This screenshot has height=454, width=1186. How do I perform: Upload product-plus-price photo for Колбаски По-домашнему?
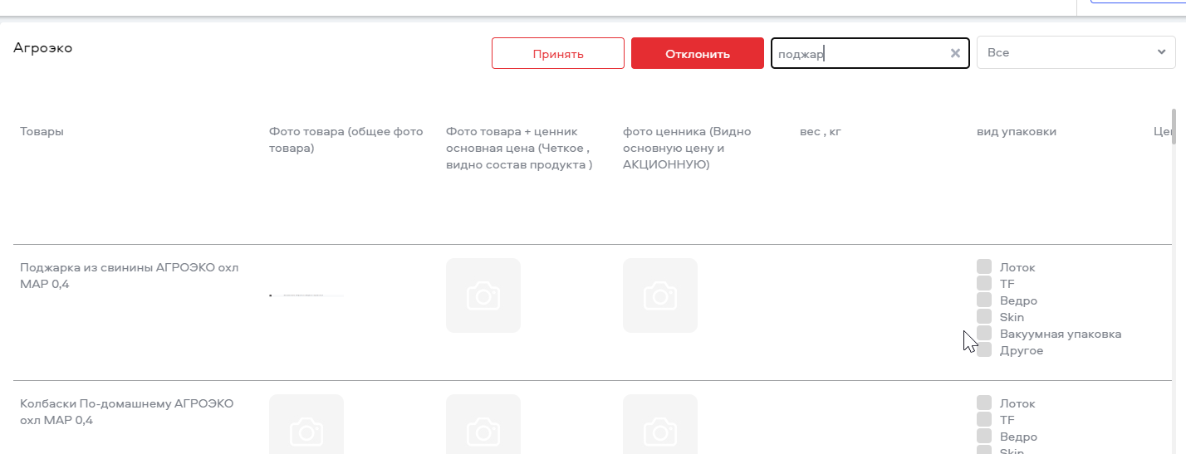click(x=483, y=424)
